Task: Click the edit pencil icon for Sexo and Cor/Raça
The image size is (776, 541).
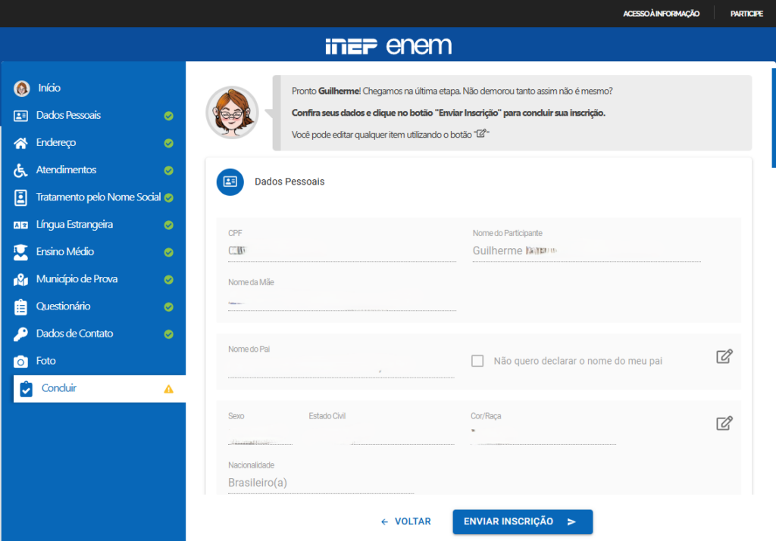Action: point(724,424)
